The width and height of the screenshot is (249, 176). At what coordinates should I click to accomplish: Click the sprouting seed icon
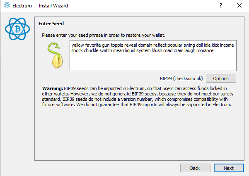pyautogui.click(x=55, y=55)
